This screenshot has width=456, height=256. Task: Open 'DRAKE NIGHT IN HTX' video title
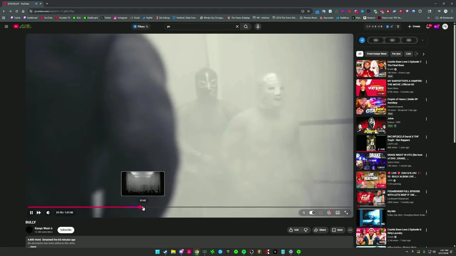point(405,157)
